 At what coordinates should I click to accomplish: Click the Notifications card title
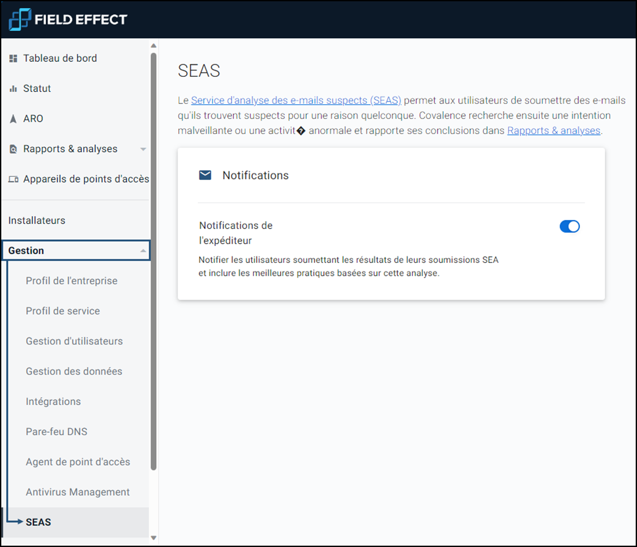pos(256,175)
